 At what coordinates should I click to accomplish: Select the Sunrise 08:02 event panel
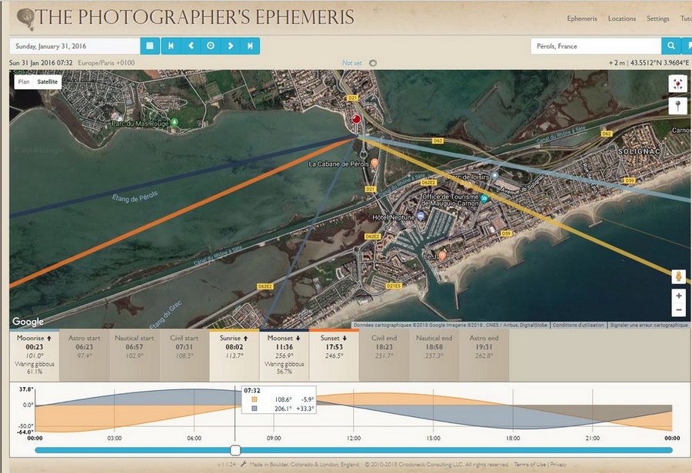pyautogui.click(x=234, y=355)
